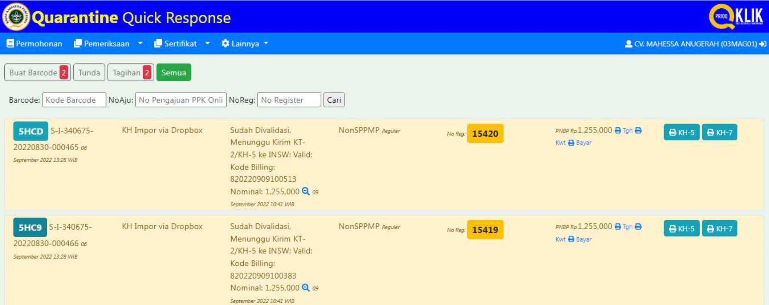This screenshot has width=769, height=305.
Task: Print KH-5 document for barcode 5HCD
Action: pos(681,132)
